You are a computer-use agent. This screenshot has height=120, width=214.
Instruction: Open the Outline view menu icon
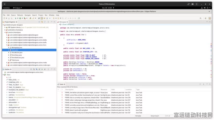click(48, 69)
